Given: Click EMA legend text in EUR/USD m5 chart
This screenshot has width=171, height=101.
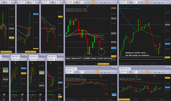Looking at the screenshot, I should (77, 10).
